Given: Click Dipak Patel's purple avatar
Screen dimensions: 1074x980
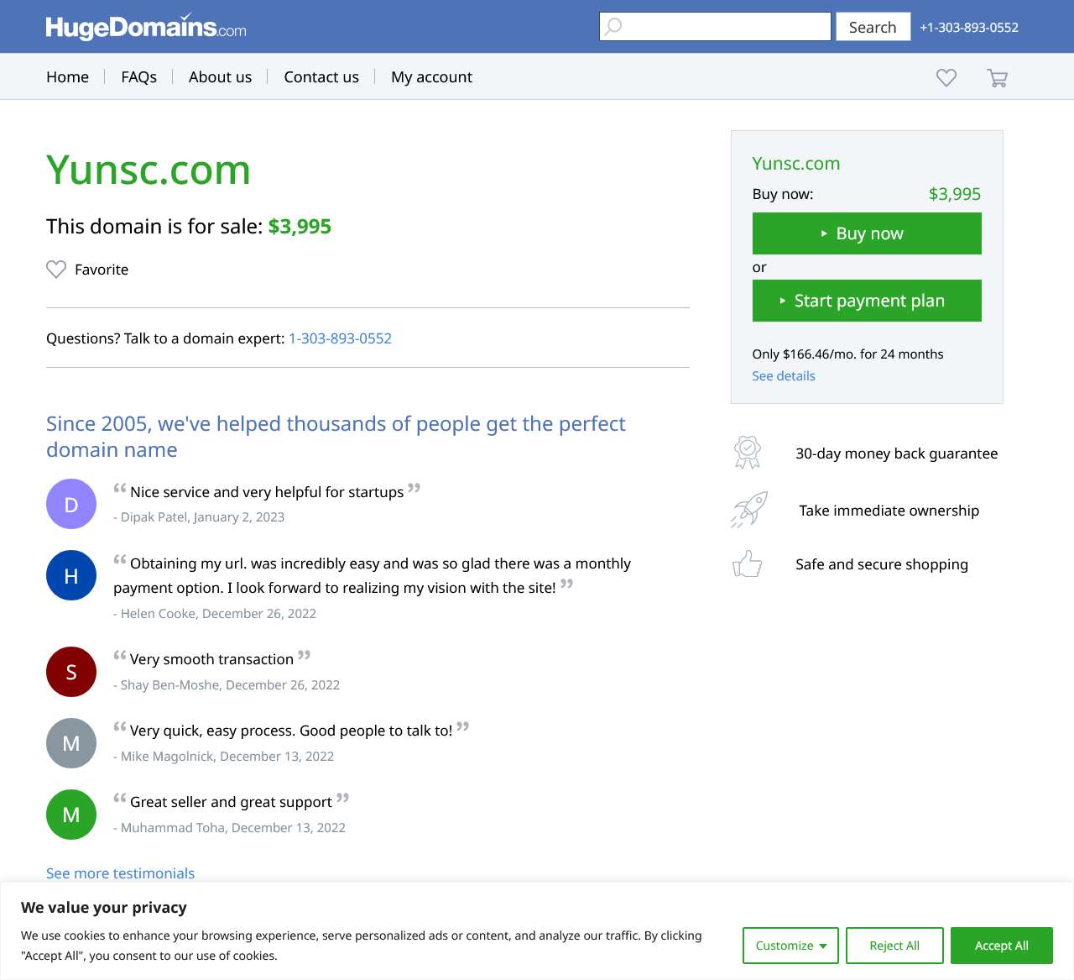Looking at the screenshot, I should coord(71,504).
